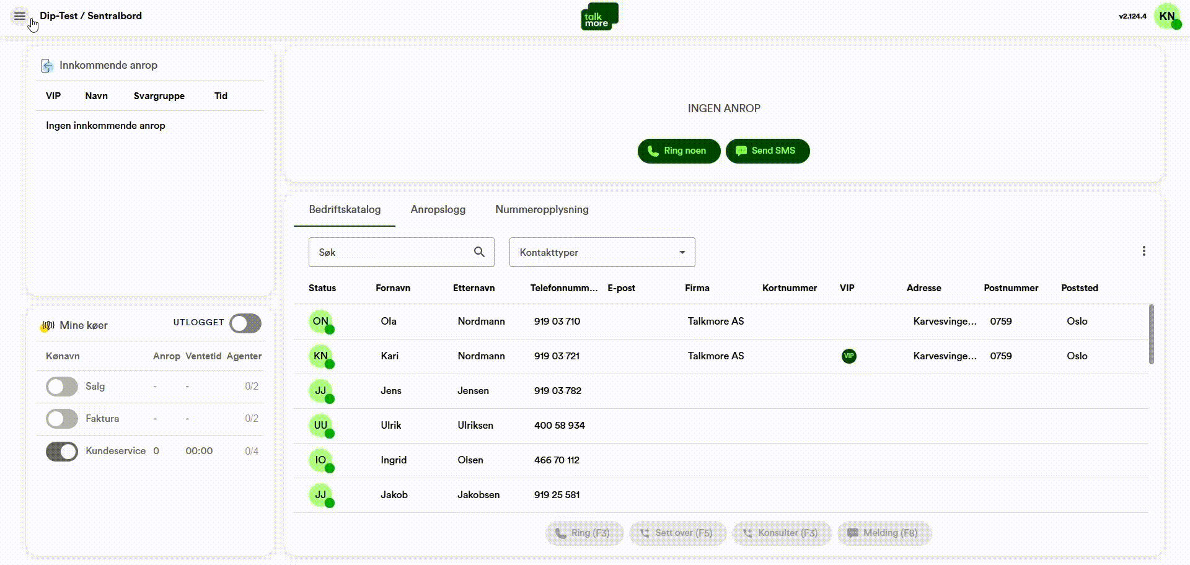Open the hamburger navigation menu
Image resolution: width=1190 pixels, height=565 pixels.
[19, 17]
